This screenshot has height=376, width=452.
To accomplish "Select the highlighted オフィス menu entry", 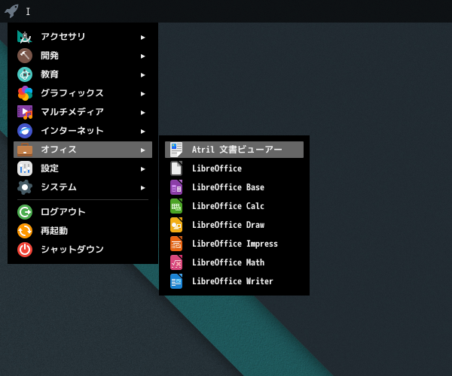I will coord(83,150).
